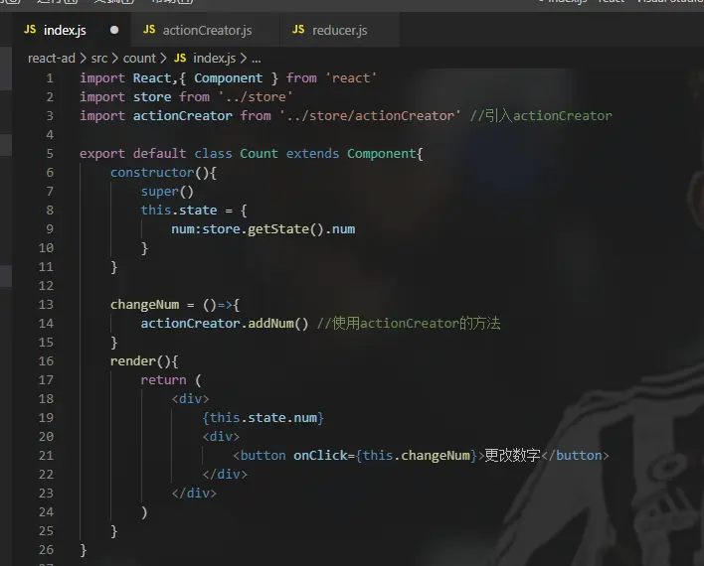Click 'extends' keyword on line 5

(x=312, y=153)
